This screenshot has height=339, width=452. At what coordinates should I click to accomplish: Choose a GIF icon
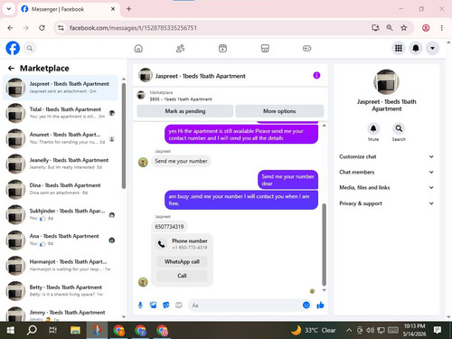click(179, 306)
